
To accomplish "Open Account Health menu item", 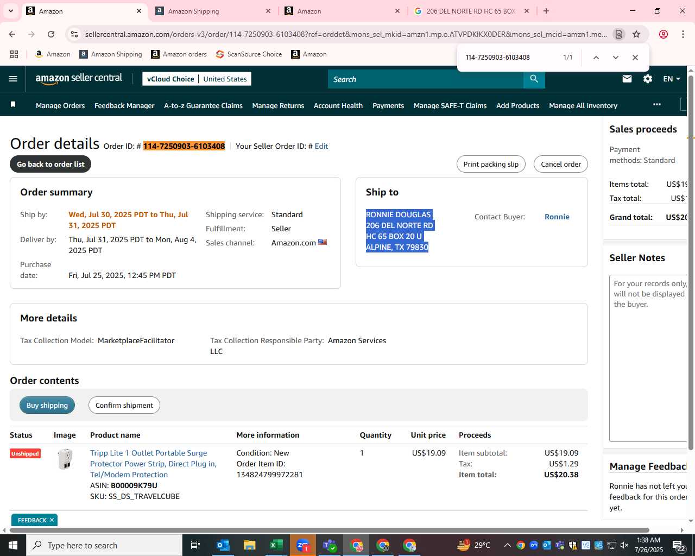I will point(338,105).
